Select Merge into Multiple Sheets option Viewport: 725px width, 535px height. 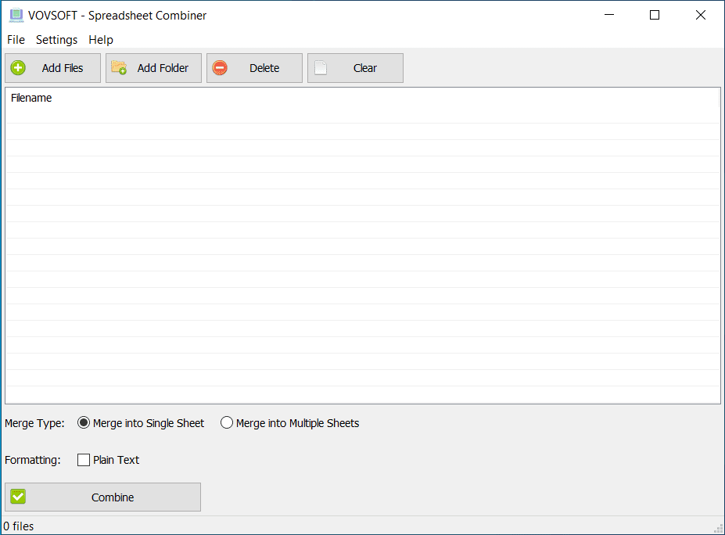227,422
